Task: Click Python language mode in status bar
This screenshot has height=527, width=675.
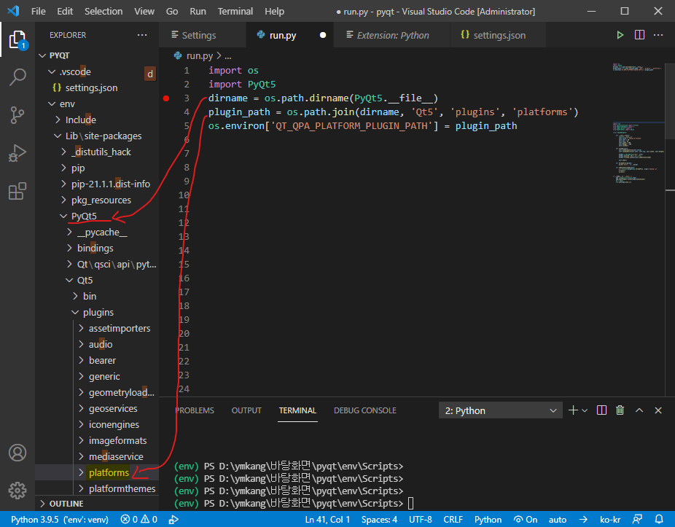Action: 488,519
